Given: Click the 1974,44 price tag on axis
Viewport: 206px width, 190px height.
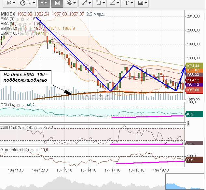Looking at the screenshot, I should [194, 66].
